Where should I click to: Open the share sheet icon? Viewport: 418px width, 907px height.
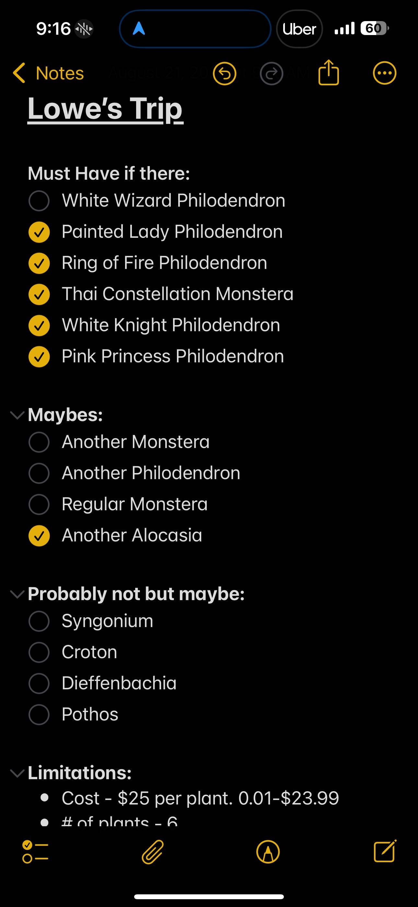[x=329, y=73]
